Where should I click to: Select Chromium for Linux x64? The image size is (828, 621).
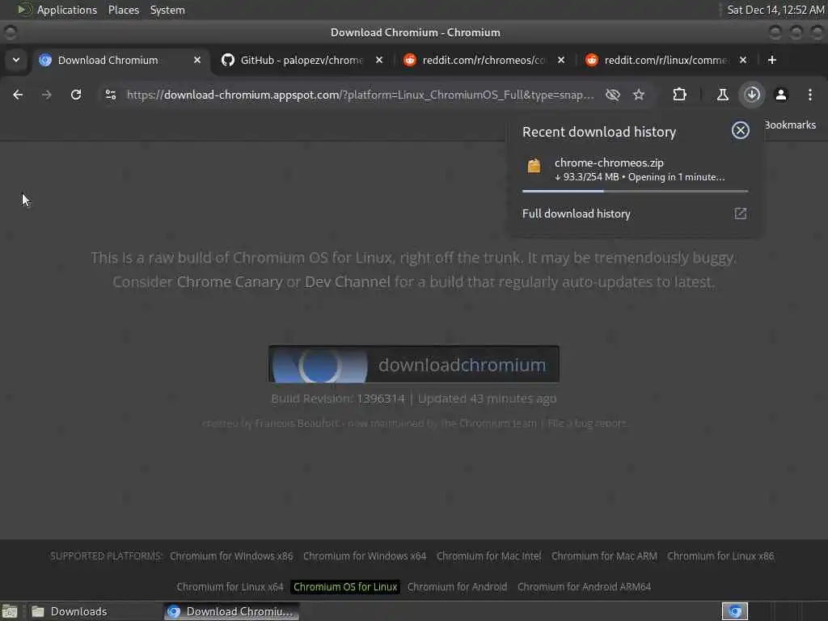coord(230,587)
